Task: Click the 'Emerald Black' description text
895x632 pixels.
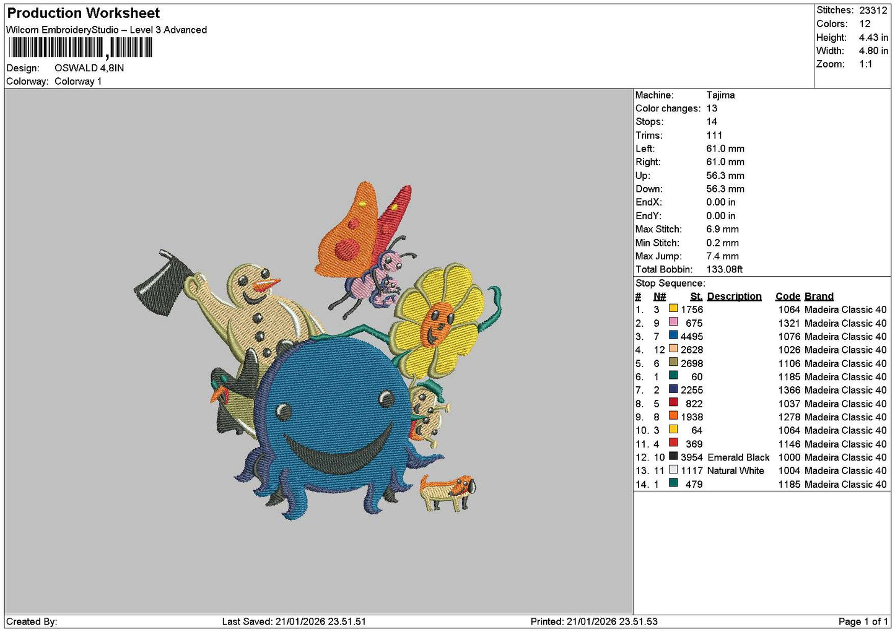Action: pyautogui.click(x=738, y=457)
